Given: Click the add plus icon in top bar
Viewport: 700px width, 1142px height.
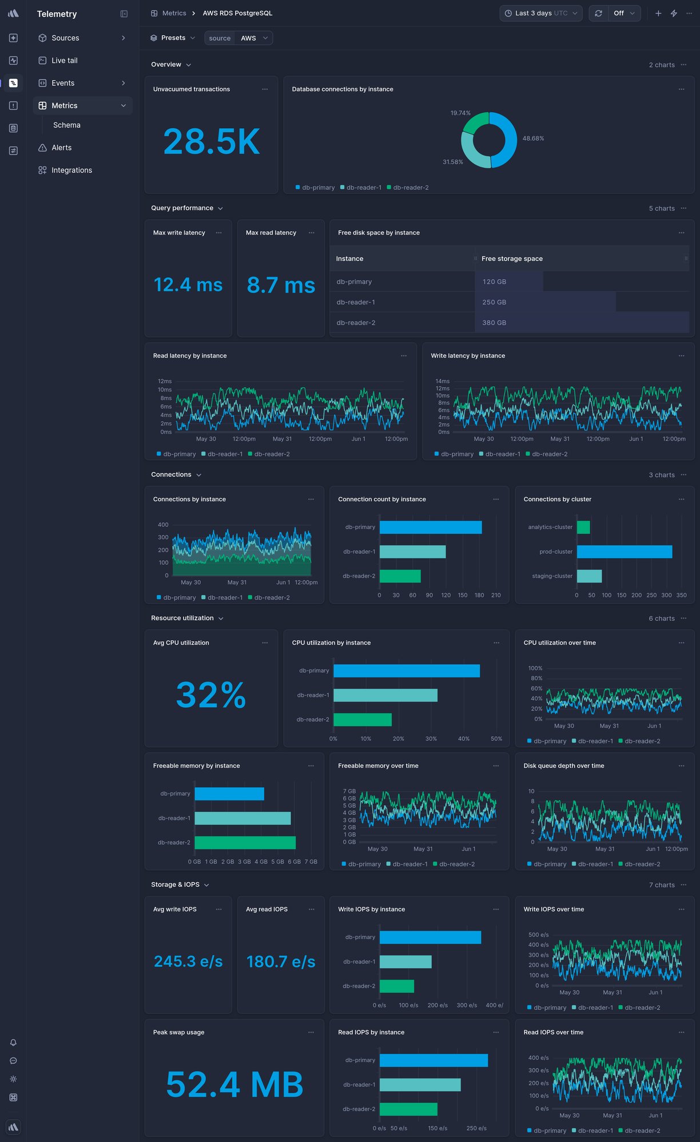Looking at the screenshot, I should tap(658, 13).
